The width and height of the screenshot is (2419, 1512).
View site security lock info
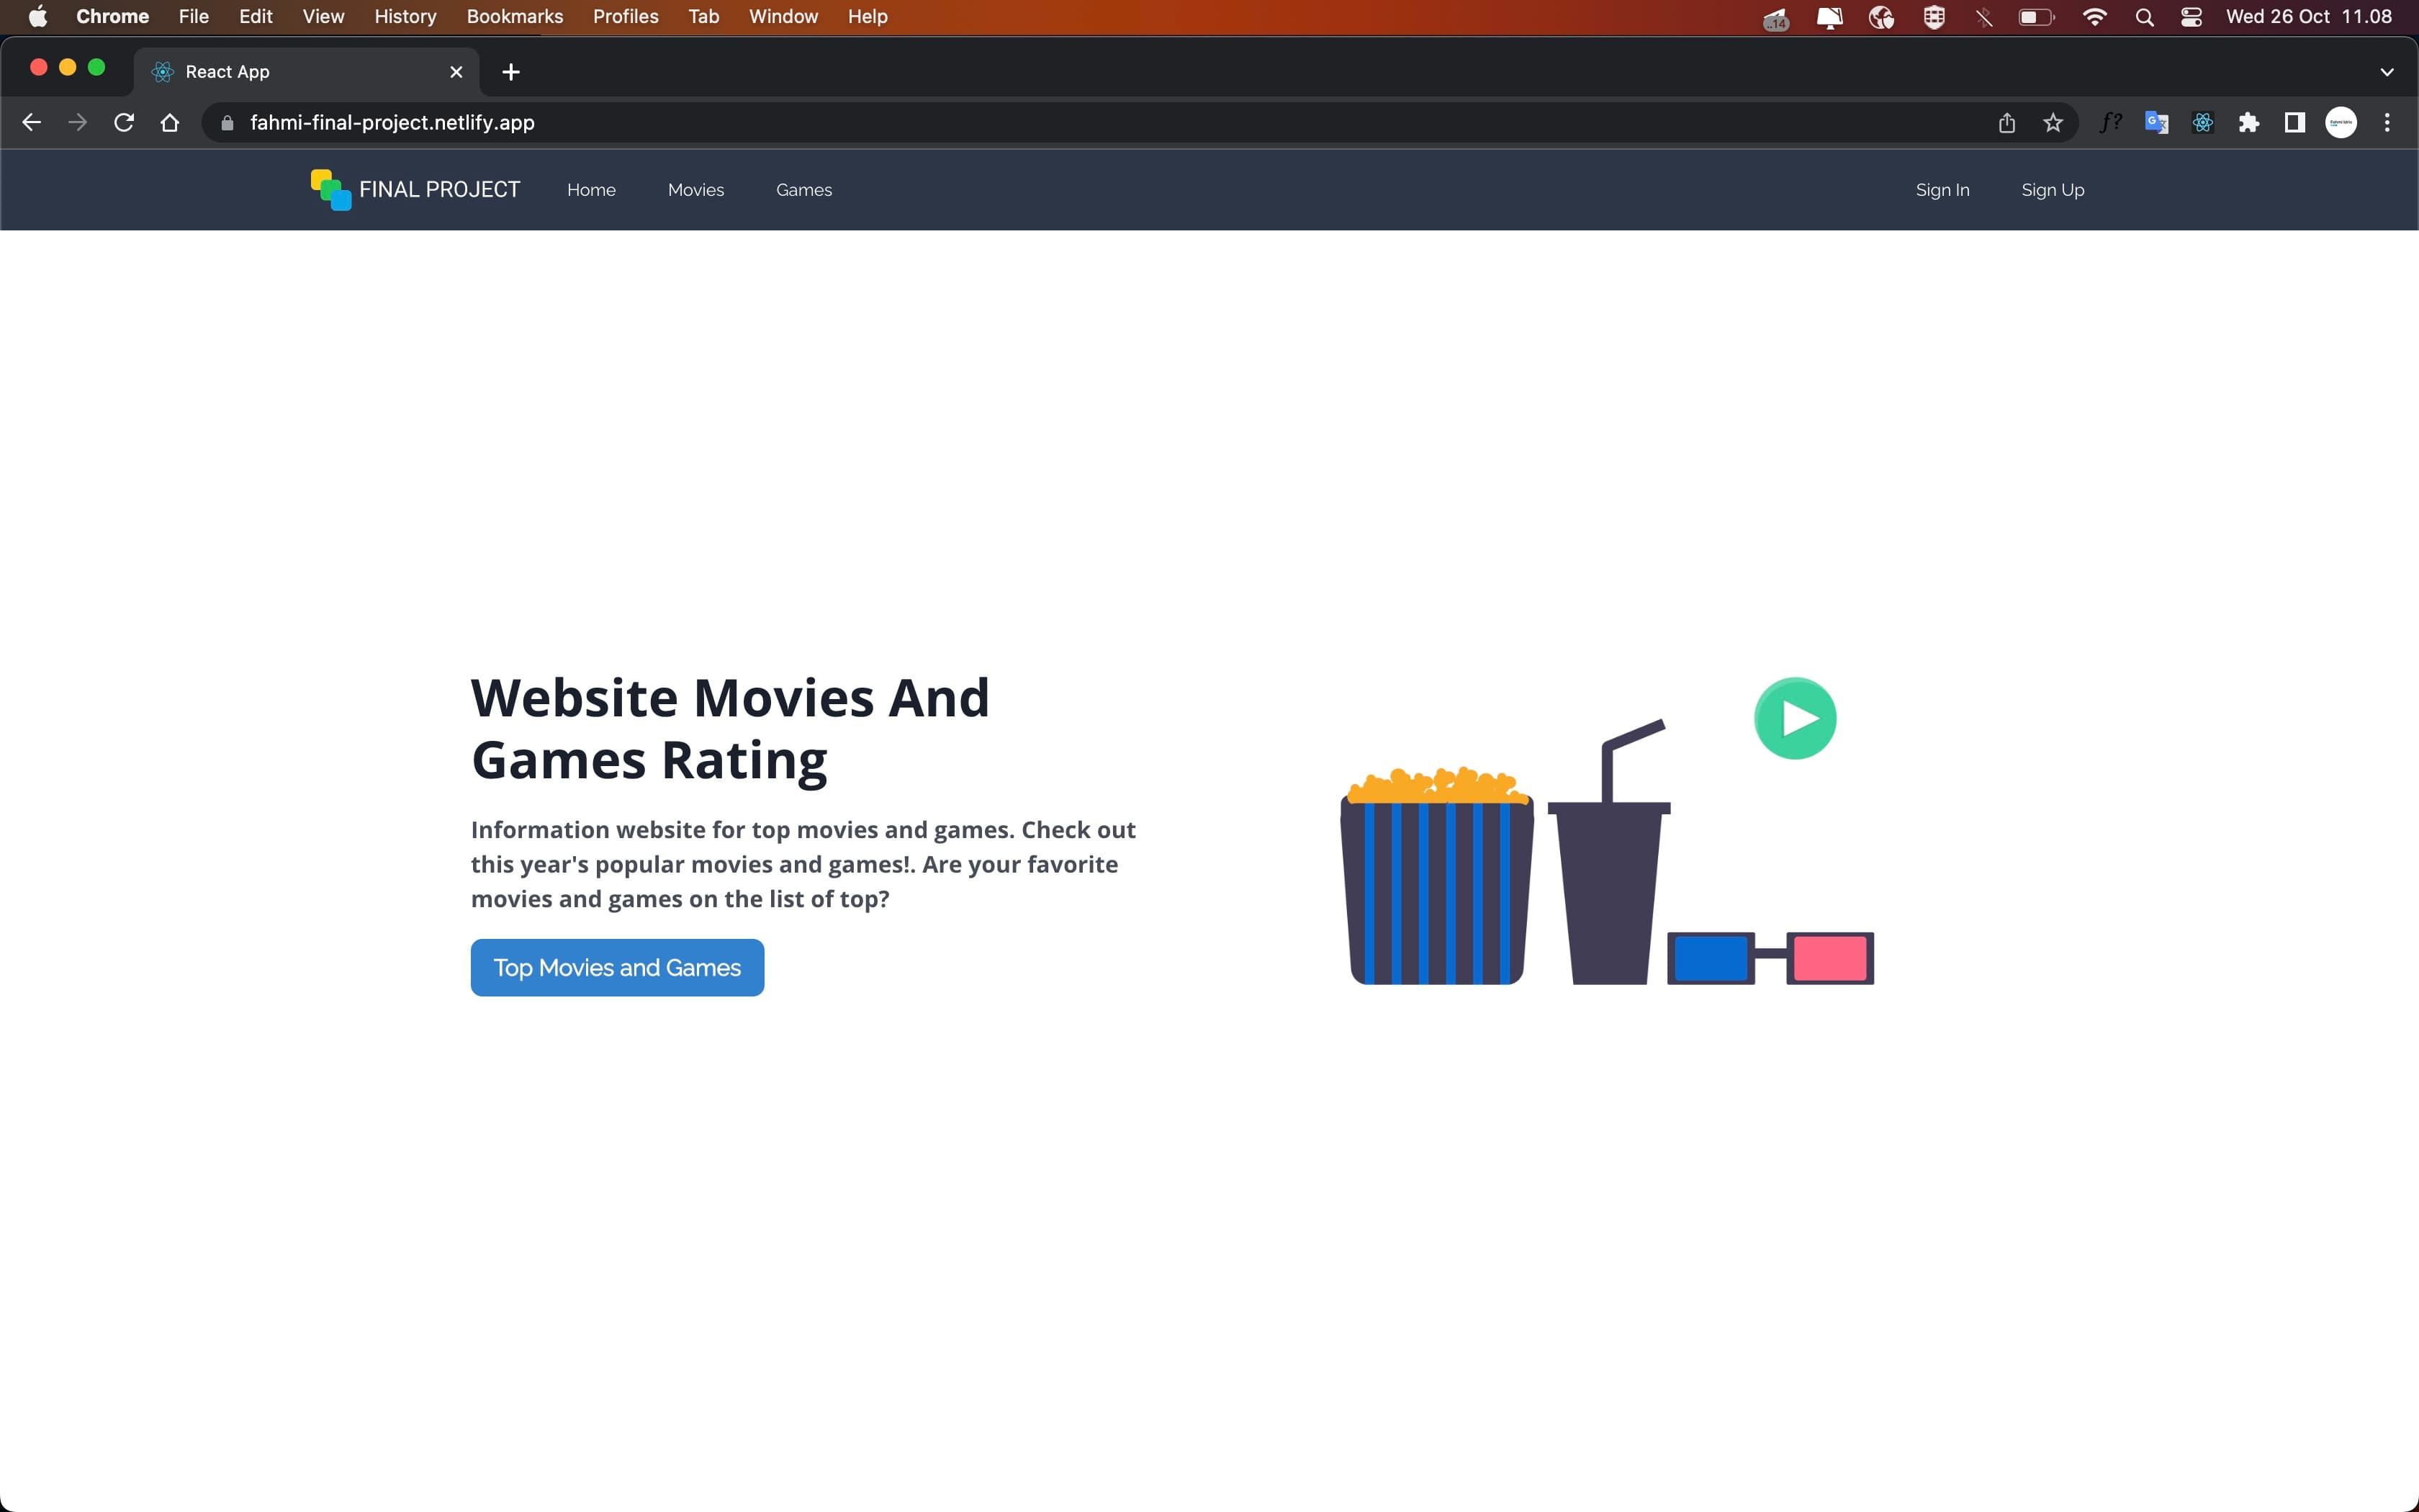click(227, 123)
